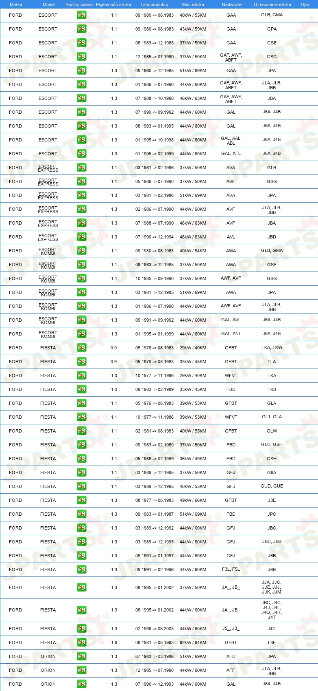The width and height of the screenshot is (318, 691).
Task: Click the fuel icon in the Fiesta TKB row
Action: [x=81, y=389]
